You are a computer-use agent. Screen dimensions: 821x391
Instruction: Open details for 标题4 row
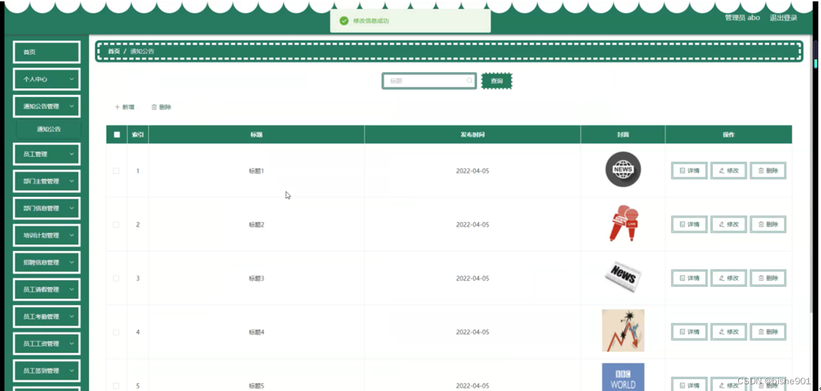689,332
